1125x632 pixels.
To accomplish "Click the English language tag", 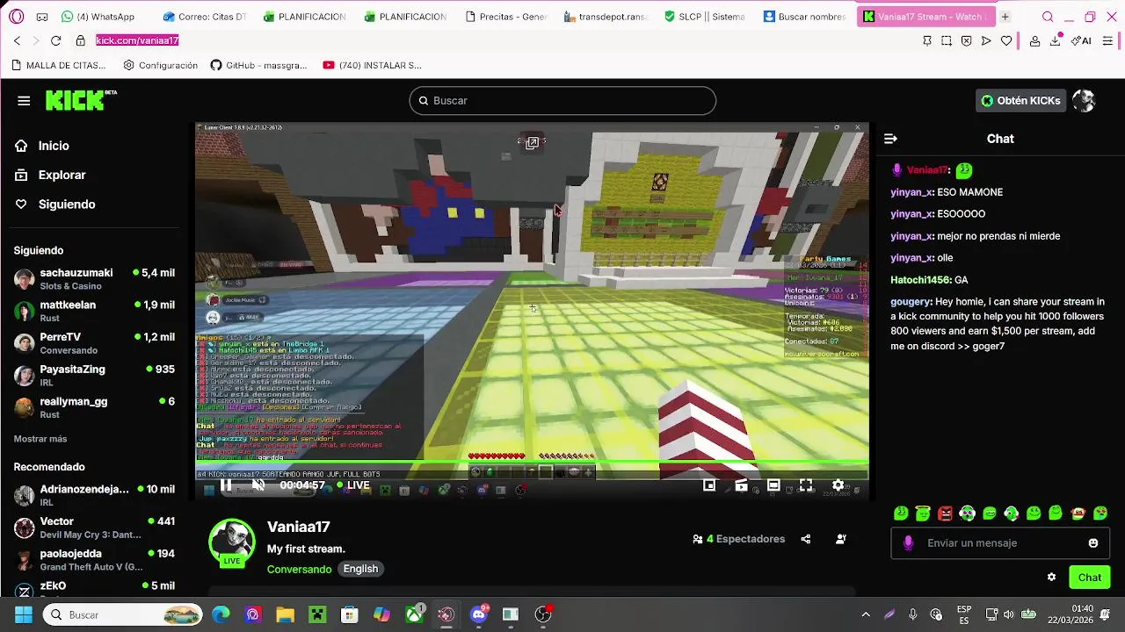I will click(360, 569).
